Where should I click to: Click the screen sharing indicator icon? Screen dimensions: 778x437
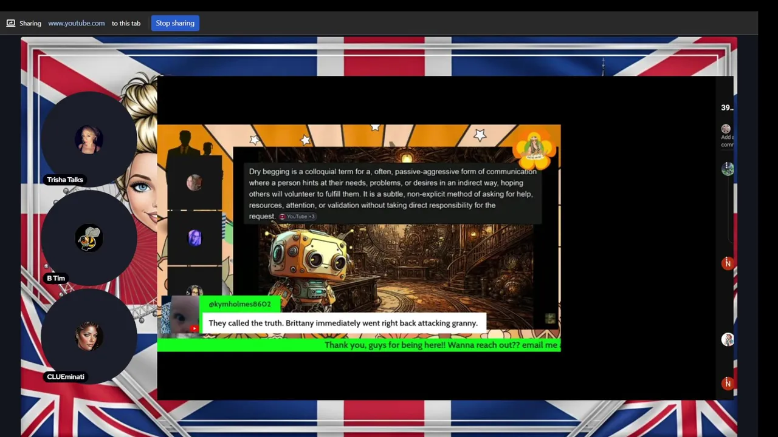(10, 23)
